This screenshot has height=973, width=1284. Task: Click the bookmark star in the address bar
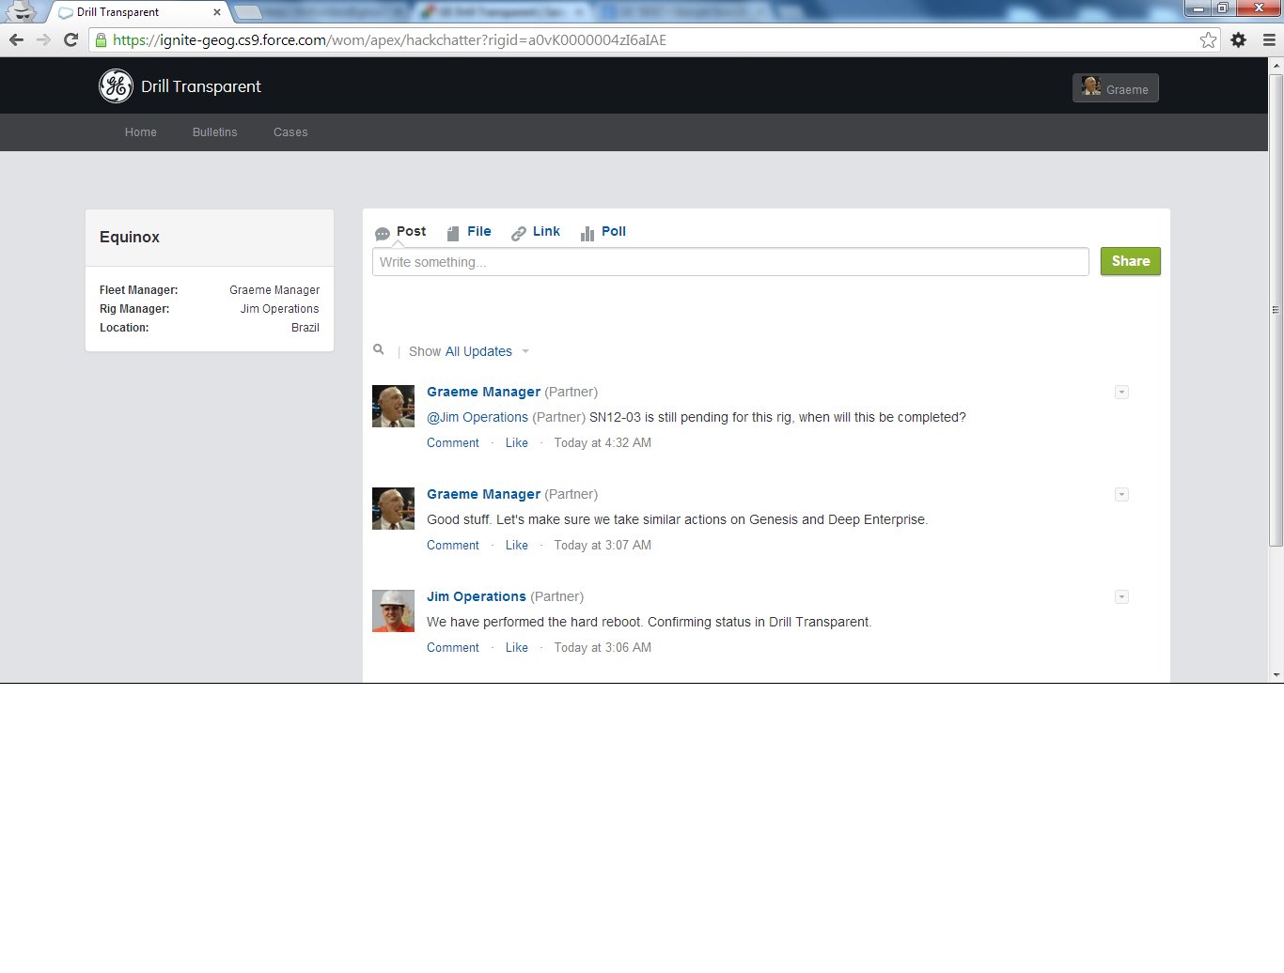click(x=1208, y=39)
